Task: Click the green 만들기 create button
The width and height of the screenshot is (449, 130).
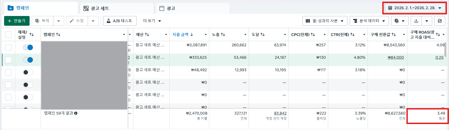Action: point(17,21)
